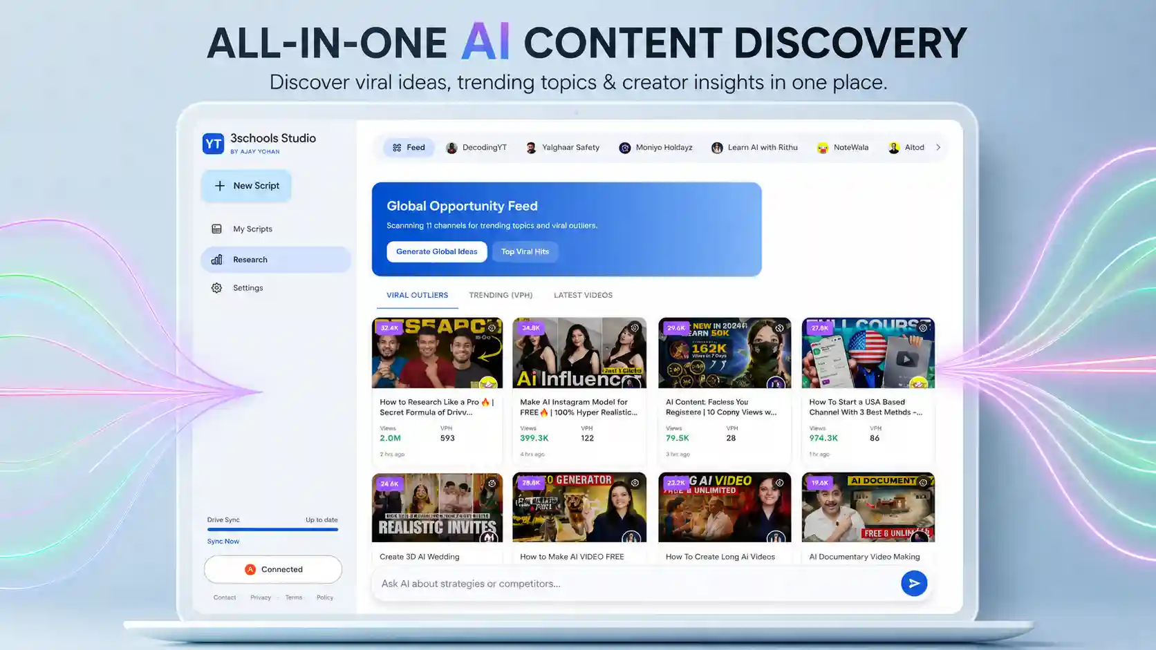This screenshot has width=1156, height=650.
Task: Open the Terms footer link
Action: coord(294,598)
